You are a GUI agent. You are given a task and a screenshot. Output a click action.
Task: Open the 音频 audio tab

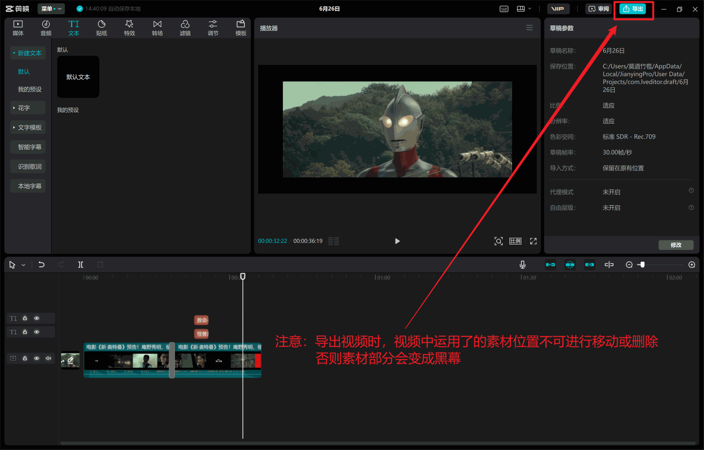pyautogui.click(x=46, y=28)
